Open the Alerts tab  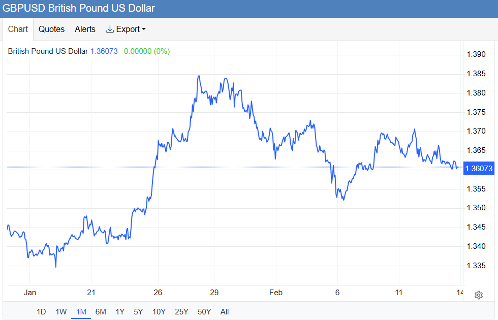(85, 29)
